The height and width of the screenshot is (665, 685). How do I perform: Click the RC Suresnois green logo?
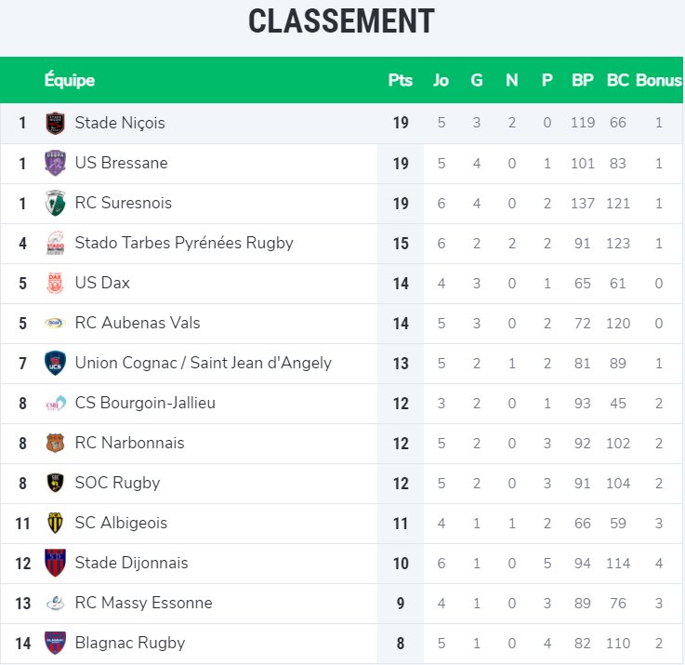[55, 203]
